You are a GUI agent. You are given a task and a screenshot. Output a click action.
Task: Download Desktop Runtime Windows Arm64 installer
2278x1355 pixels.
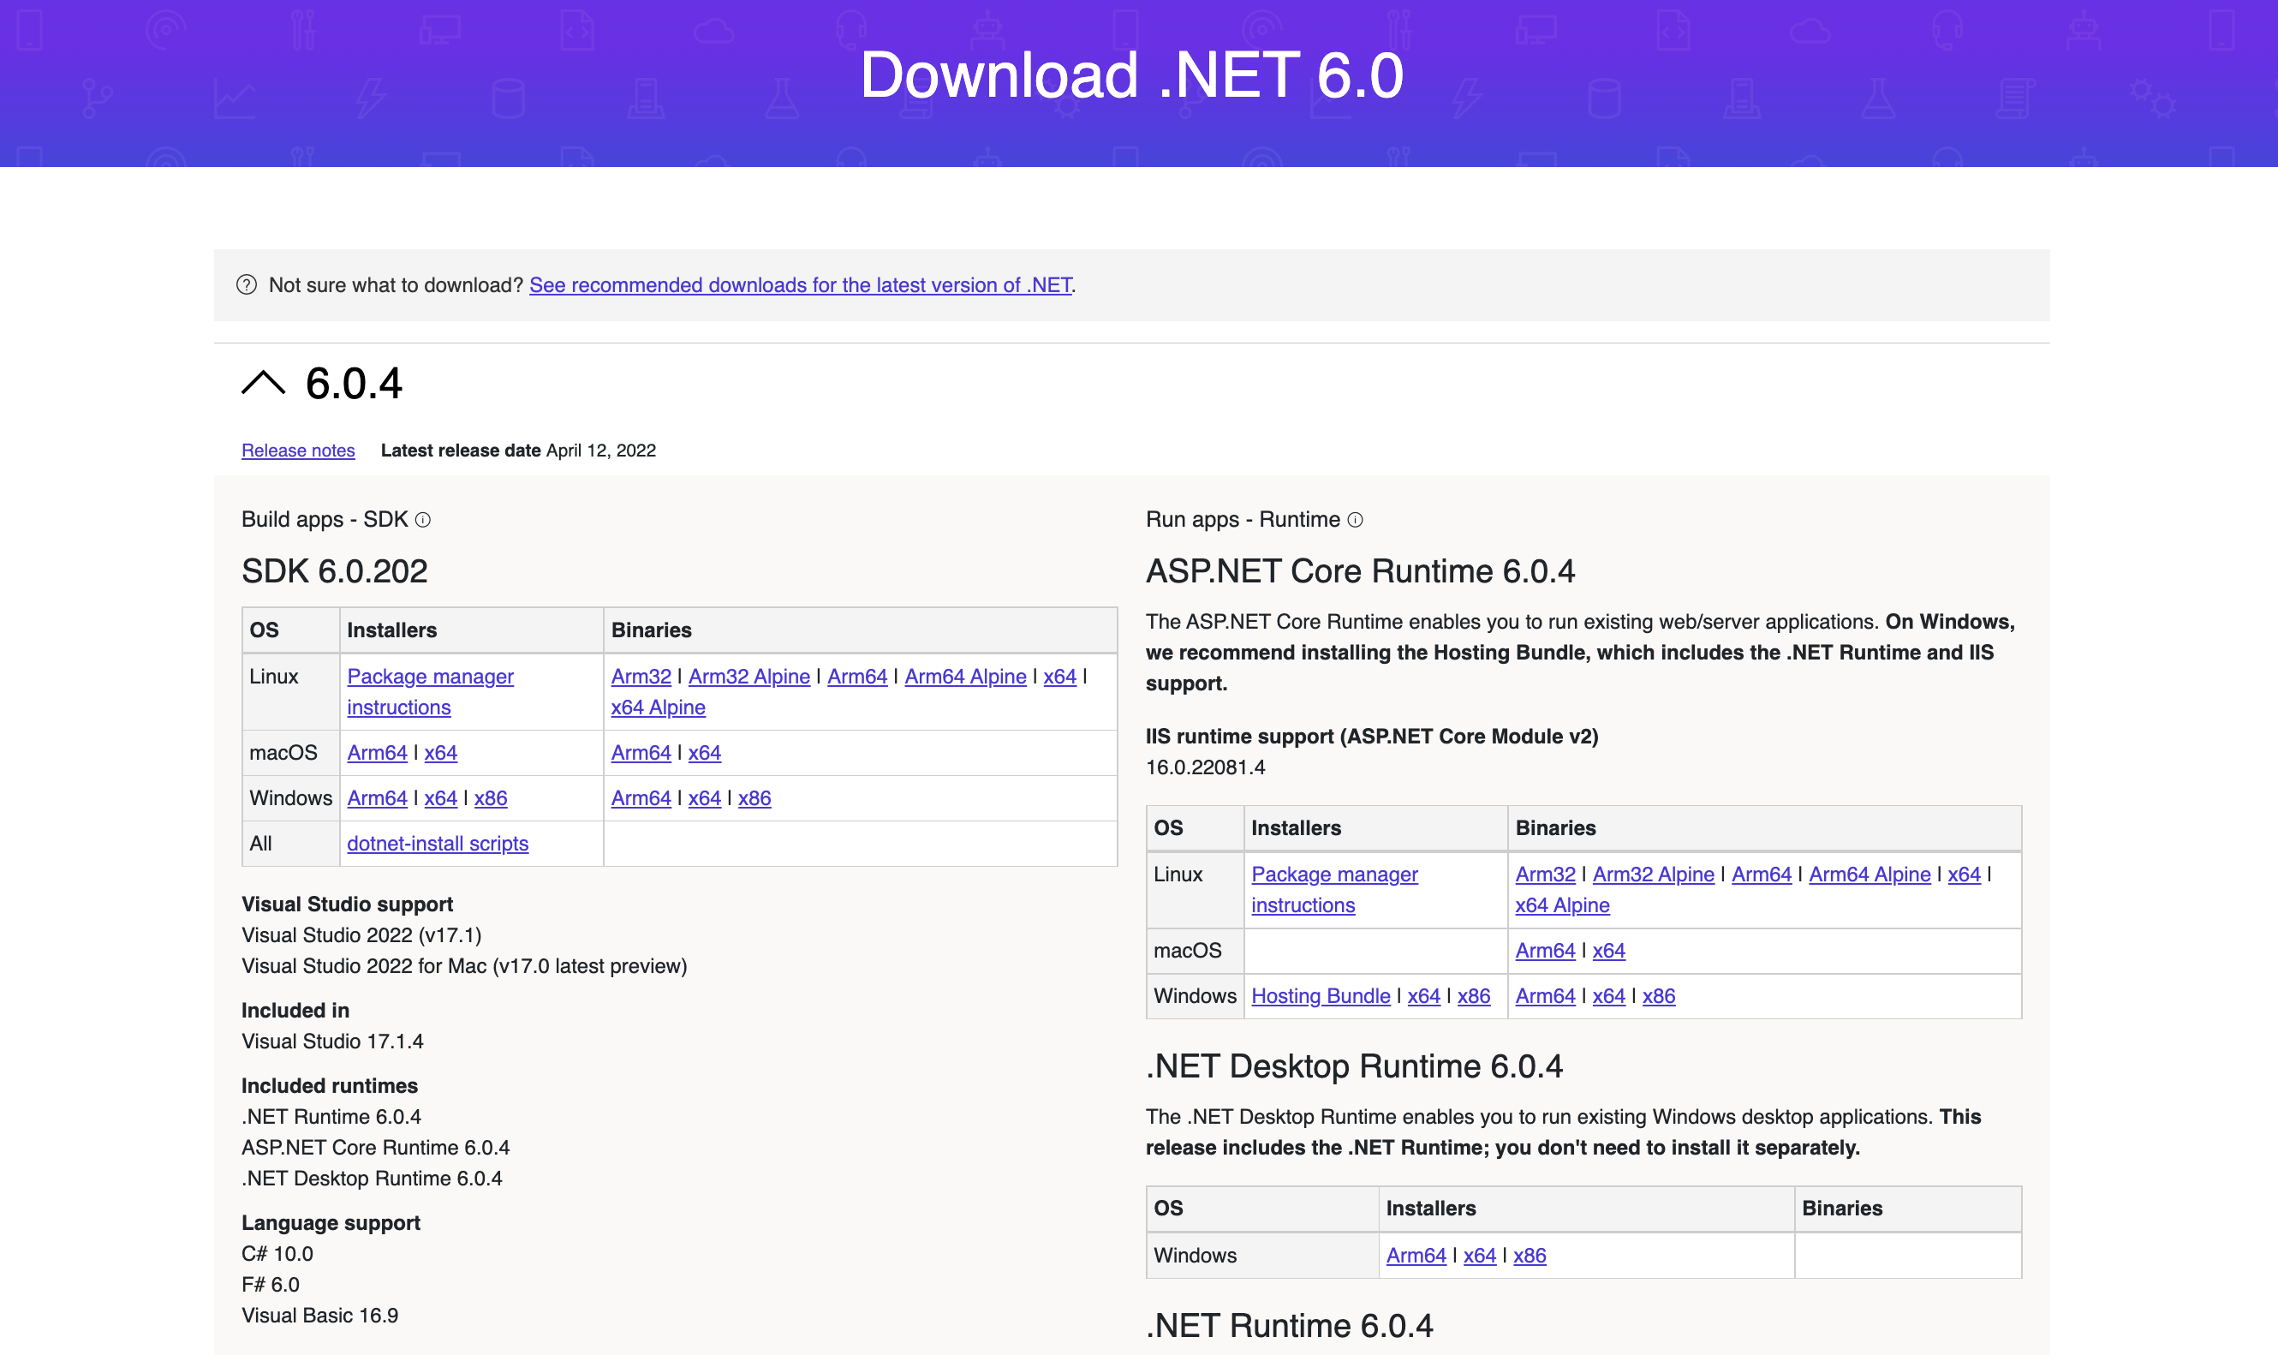point(1416,1255)
